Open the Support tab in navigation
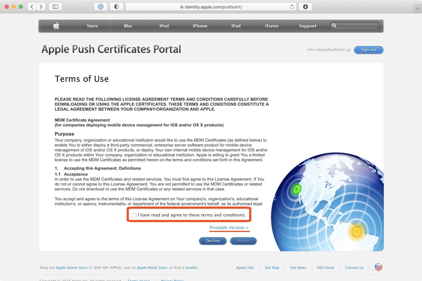Screen dimensions: 422x281 tap(307, 26)
